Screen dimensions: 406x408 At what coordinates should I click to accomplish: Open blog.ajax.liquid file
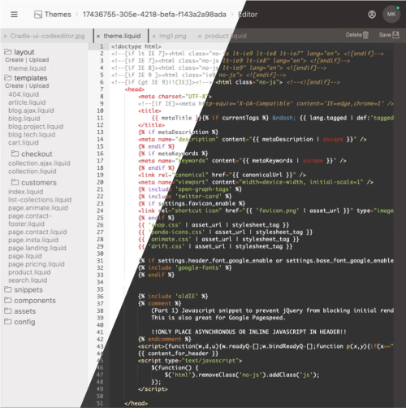coord(31,111)
